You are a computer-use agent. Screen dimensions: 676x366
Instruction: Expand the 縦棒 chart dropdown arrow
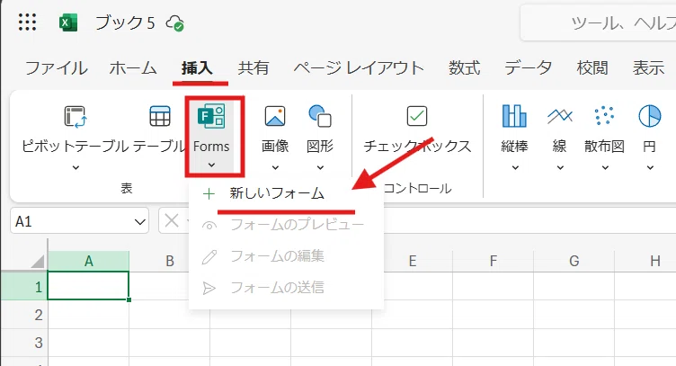click(x=515, y=167)
